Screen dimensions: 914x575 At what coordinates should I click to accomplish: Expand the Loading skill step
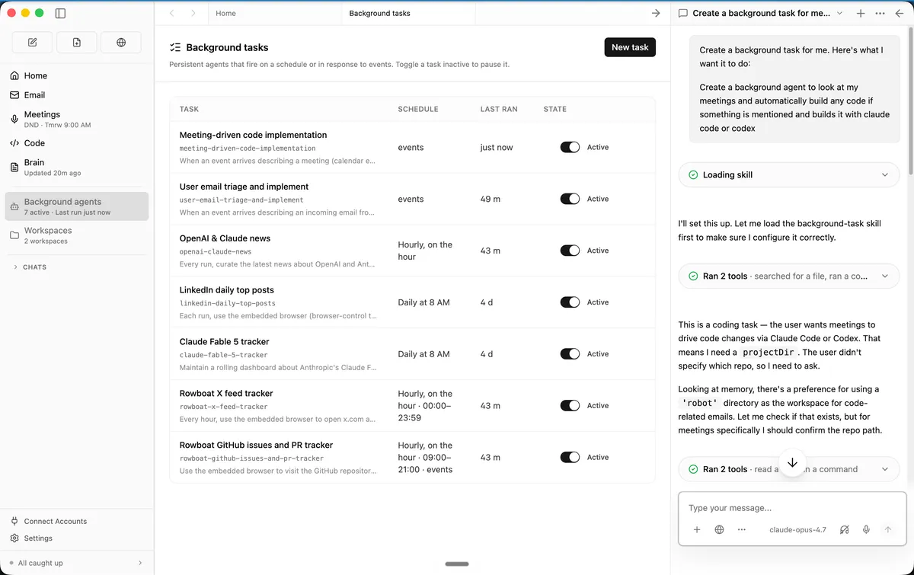coord(789,174)
